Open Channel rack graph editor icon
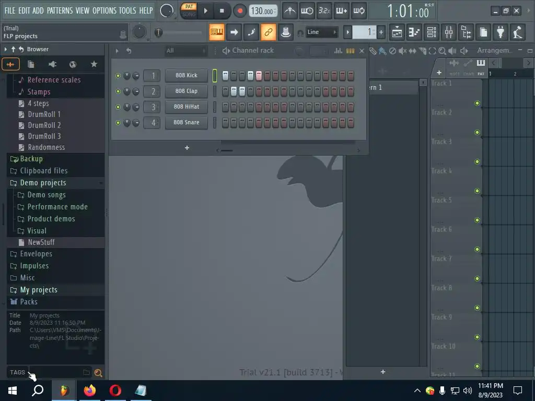The width and height of the screenshot is (535, 401). [338, 51]
